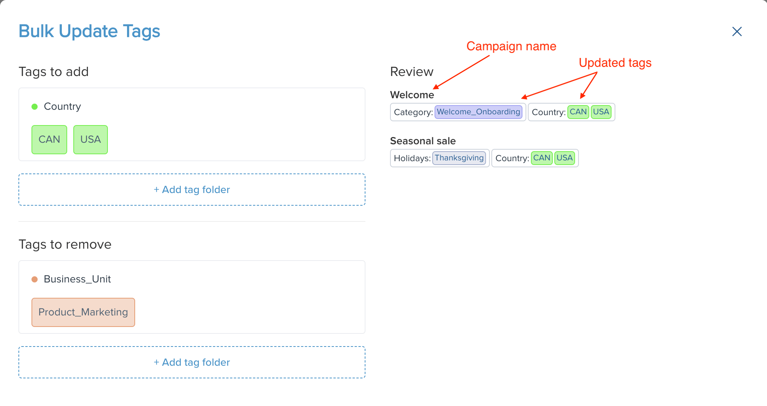Click the orange Business_Unit folder dot

coord(35,279)
